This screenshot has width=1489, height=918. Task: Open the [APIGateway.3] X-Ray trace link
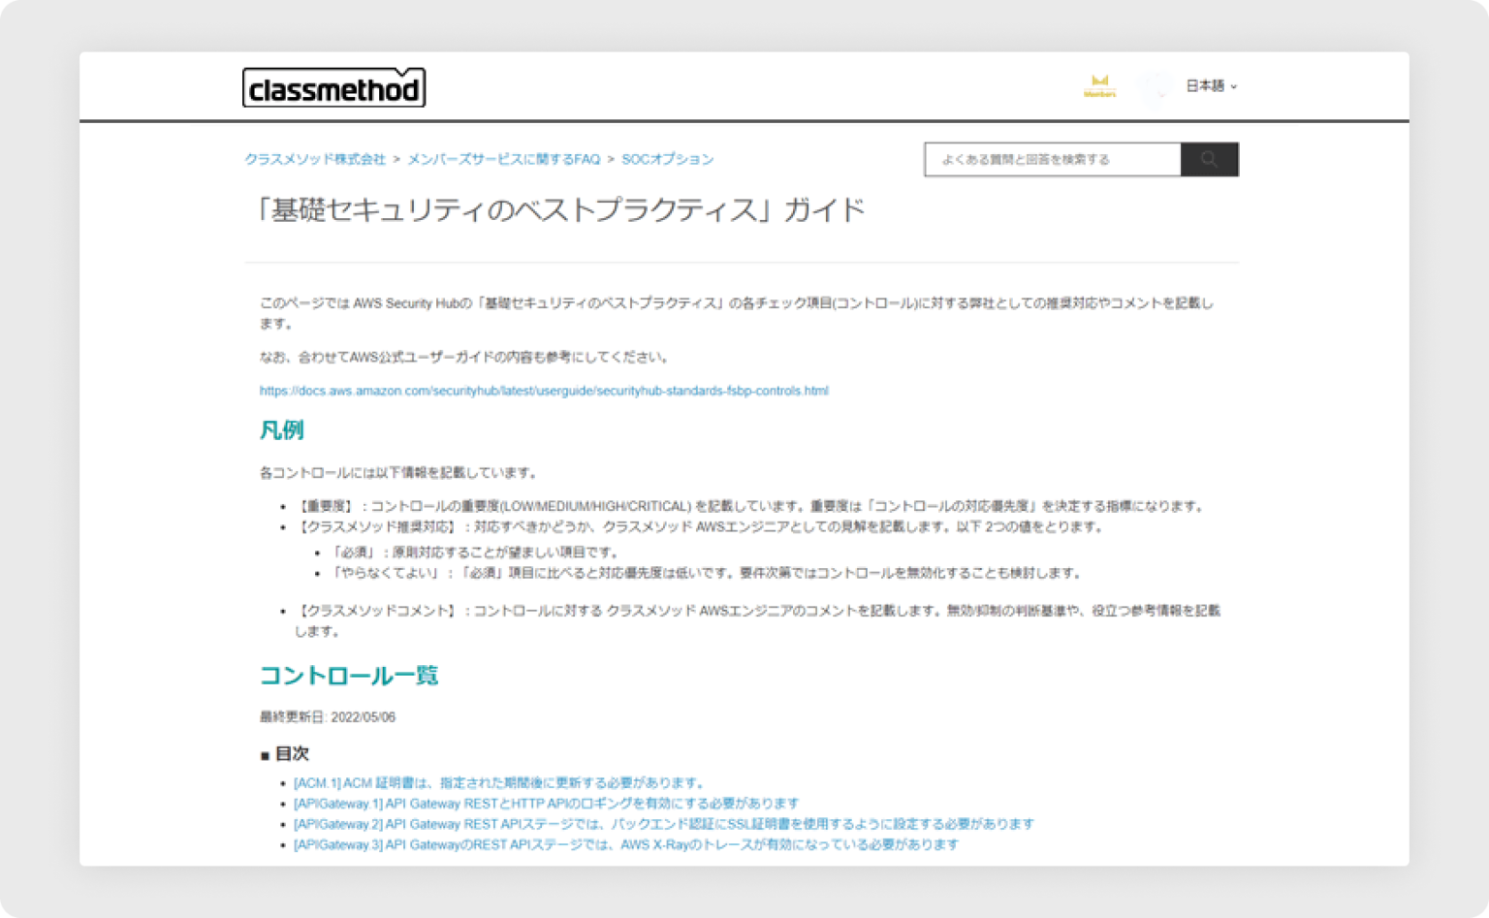[626, 844]
